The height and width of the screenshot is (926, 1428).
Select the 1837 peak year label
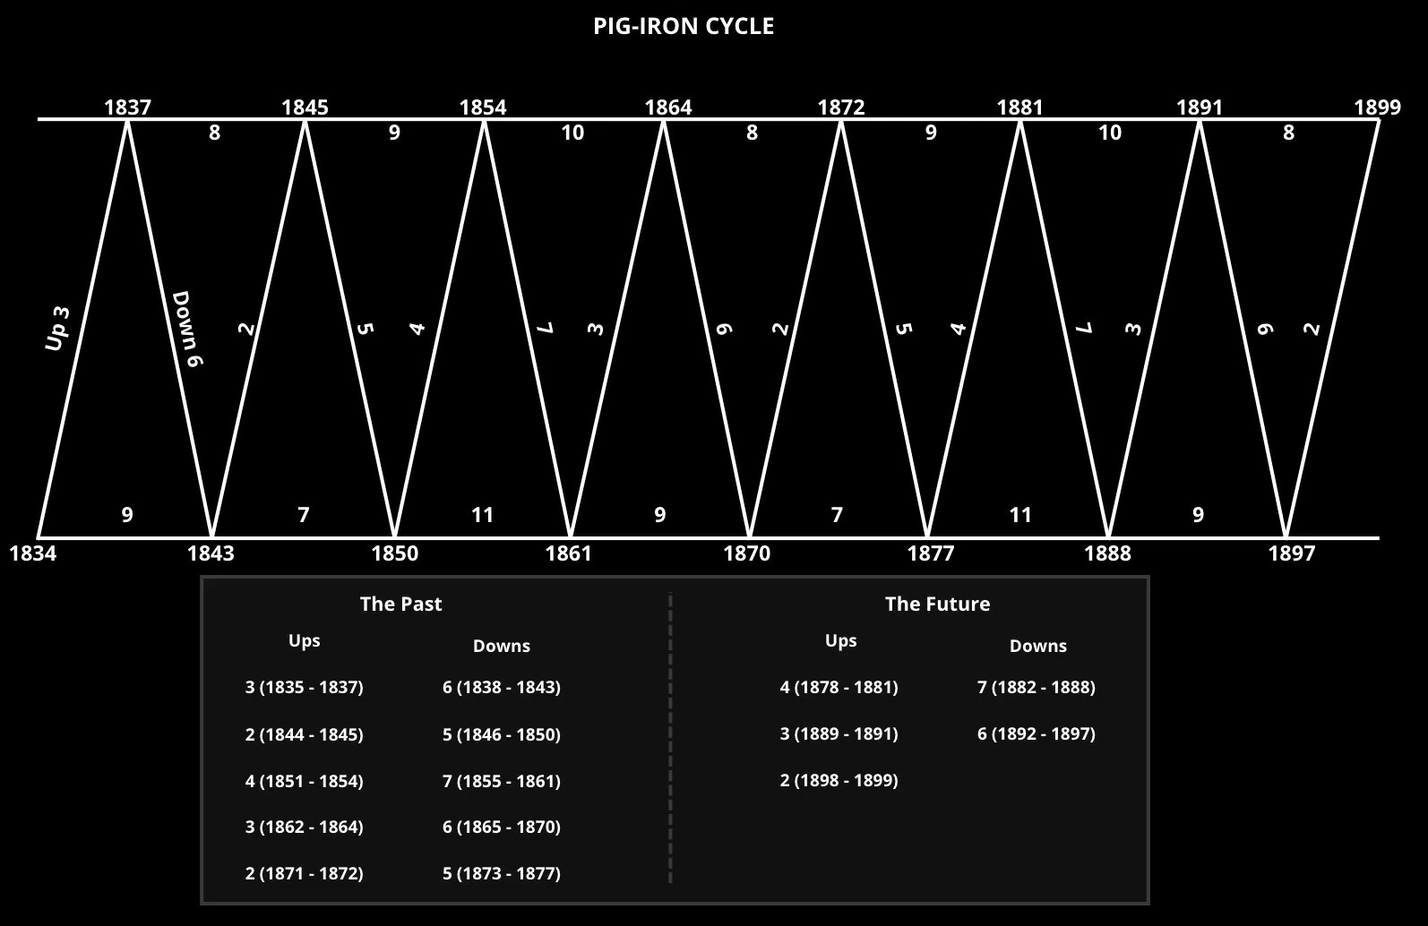click(127, 107)
